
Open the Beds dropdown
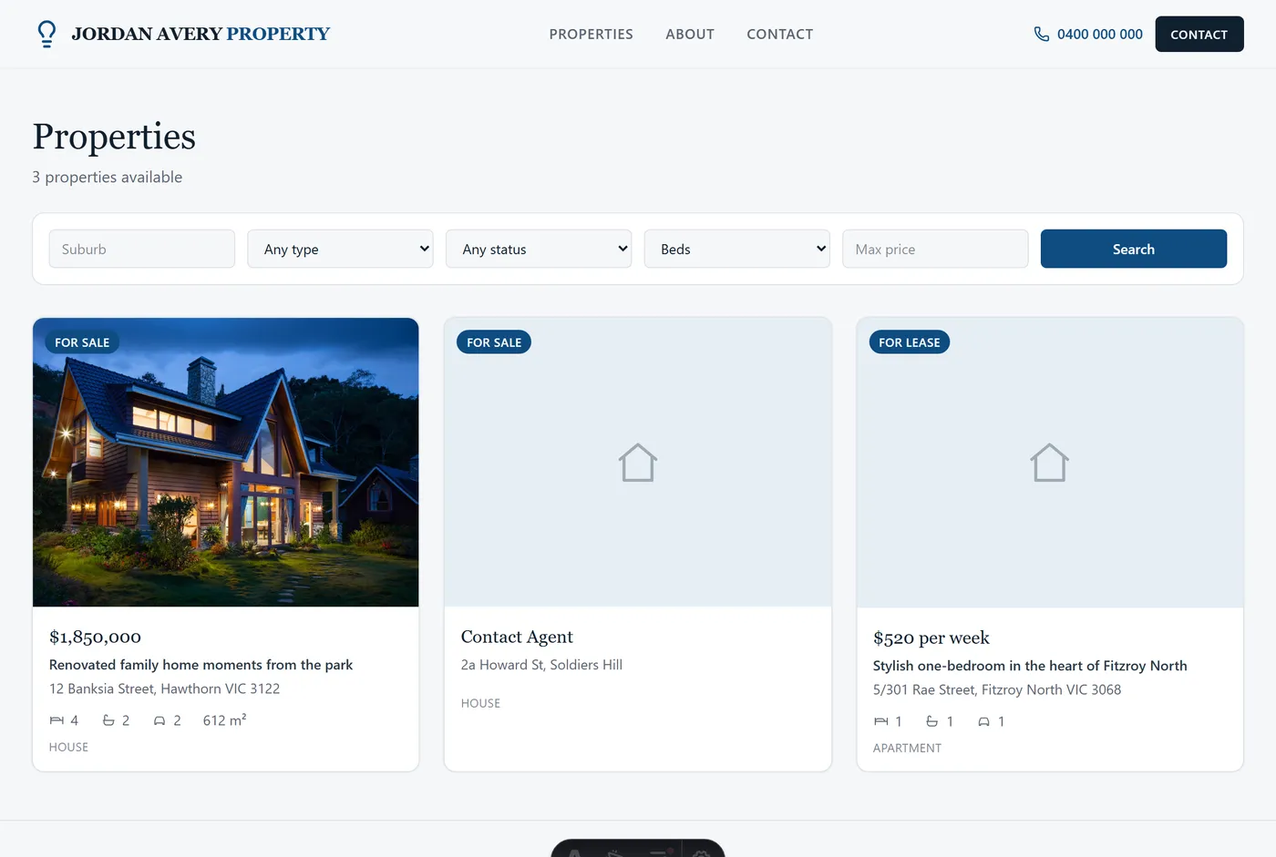coord(737,249)
